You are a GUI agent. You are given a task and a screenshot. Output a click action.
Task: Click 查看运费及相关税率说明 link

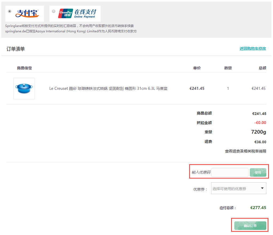click(246, 151)
